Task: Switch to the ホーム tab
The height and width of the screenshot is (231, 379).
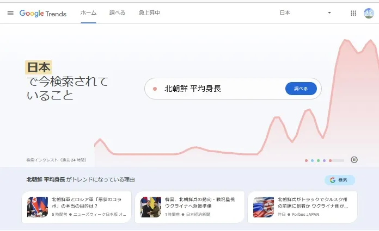Action: 88,13
